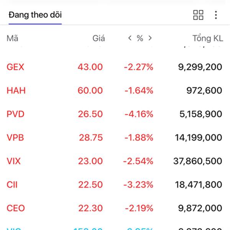Select the CII stock symbol

(12, 185)
